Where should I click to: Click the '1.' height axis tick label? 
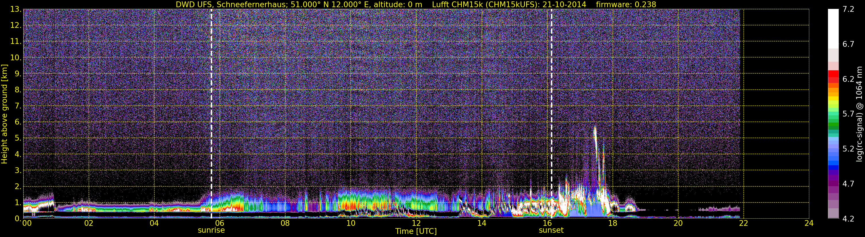coord(18,203)
